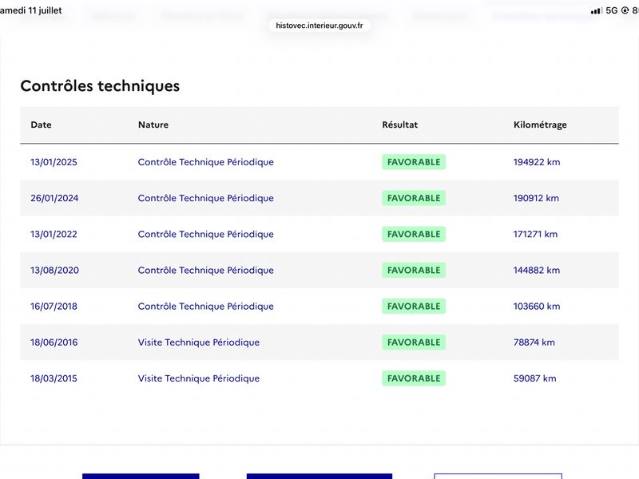This screenshot has height=479, width=639.
Task: Select the 13/08/2020 date cell
Action: pos(54,270)
